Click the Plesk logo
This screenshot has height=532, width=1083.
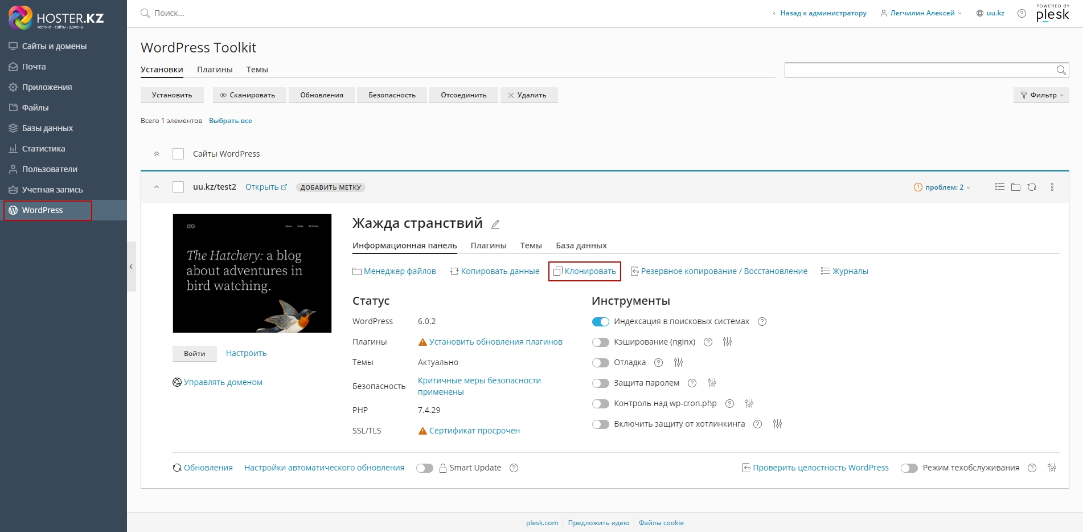pos(1052,13)
